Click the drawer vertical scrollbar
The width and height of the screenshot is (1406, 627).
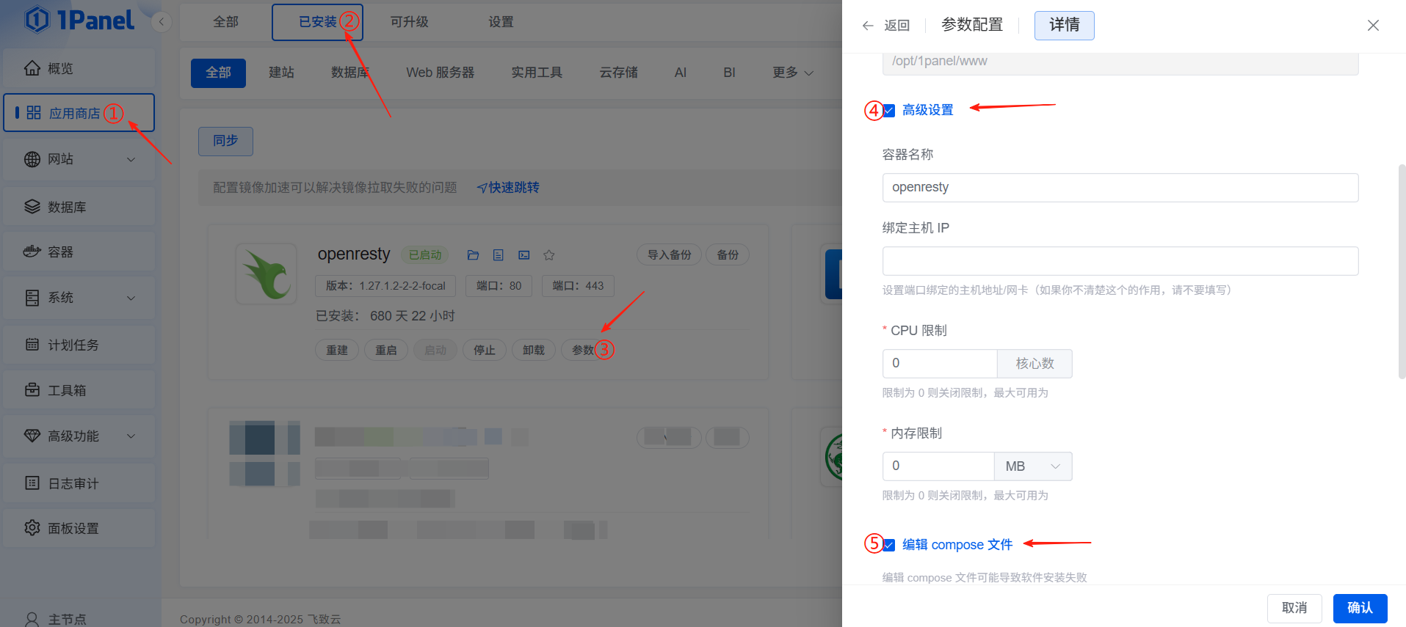click(1402, 271)
